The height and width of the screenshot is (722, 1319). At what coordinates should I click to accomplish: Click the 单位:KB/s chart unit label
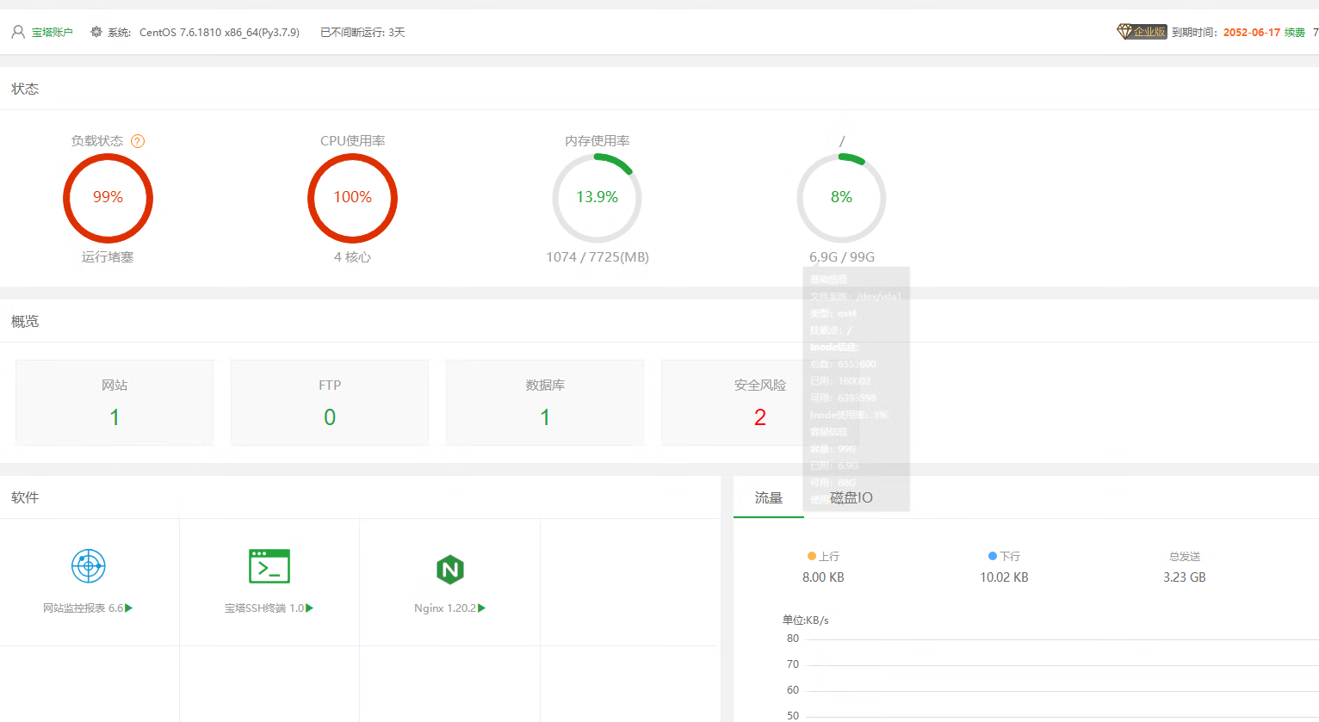[806, 620]
